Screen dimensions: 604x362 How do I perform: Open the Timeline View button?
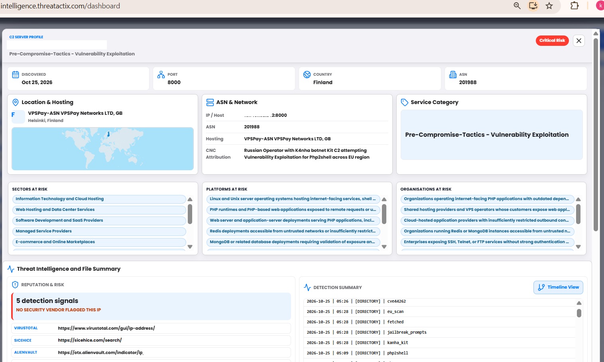pyautogui.click(x=558, y=287)
